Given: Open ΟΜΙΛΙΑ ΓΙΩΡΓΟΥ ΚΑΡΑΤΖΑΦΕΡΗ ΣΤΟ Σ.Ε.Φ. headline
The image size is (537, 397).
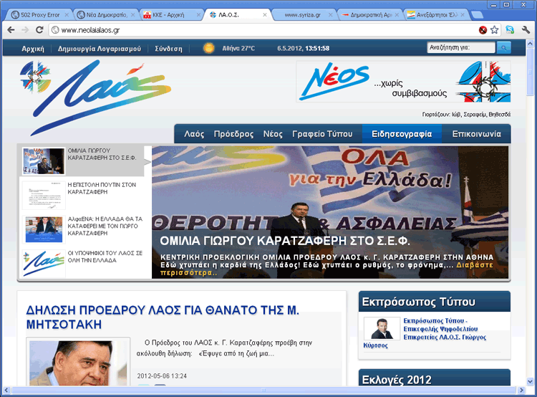Looking at the screenshot, I should (x=284, y=241).
